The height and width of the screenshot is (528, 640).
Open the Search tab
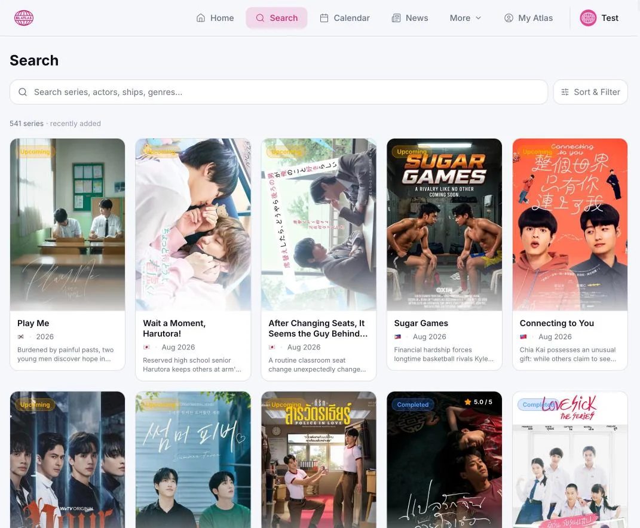tap(276, 18)
